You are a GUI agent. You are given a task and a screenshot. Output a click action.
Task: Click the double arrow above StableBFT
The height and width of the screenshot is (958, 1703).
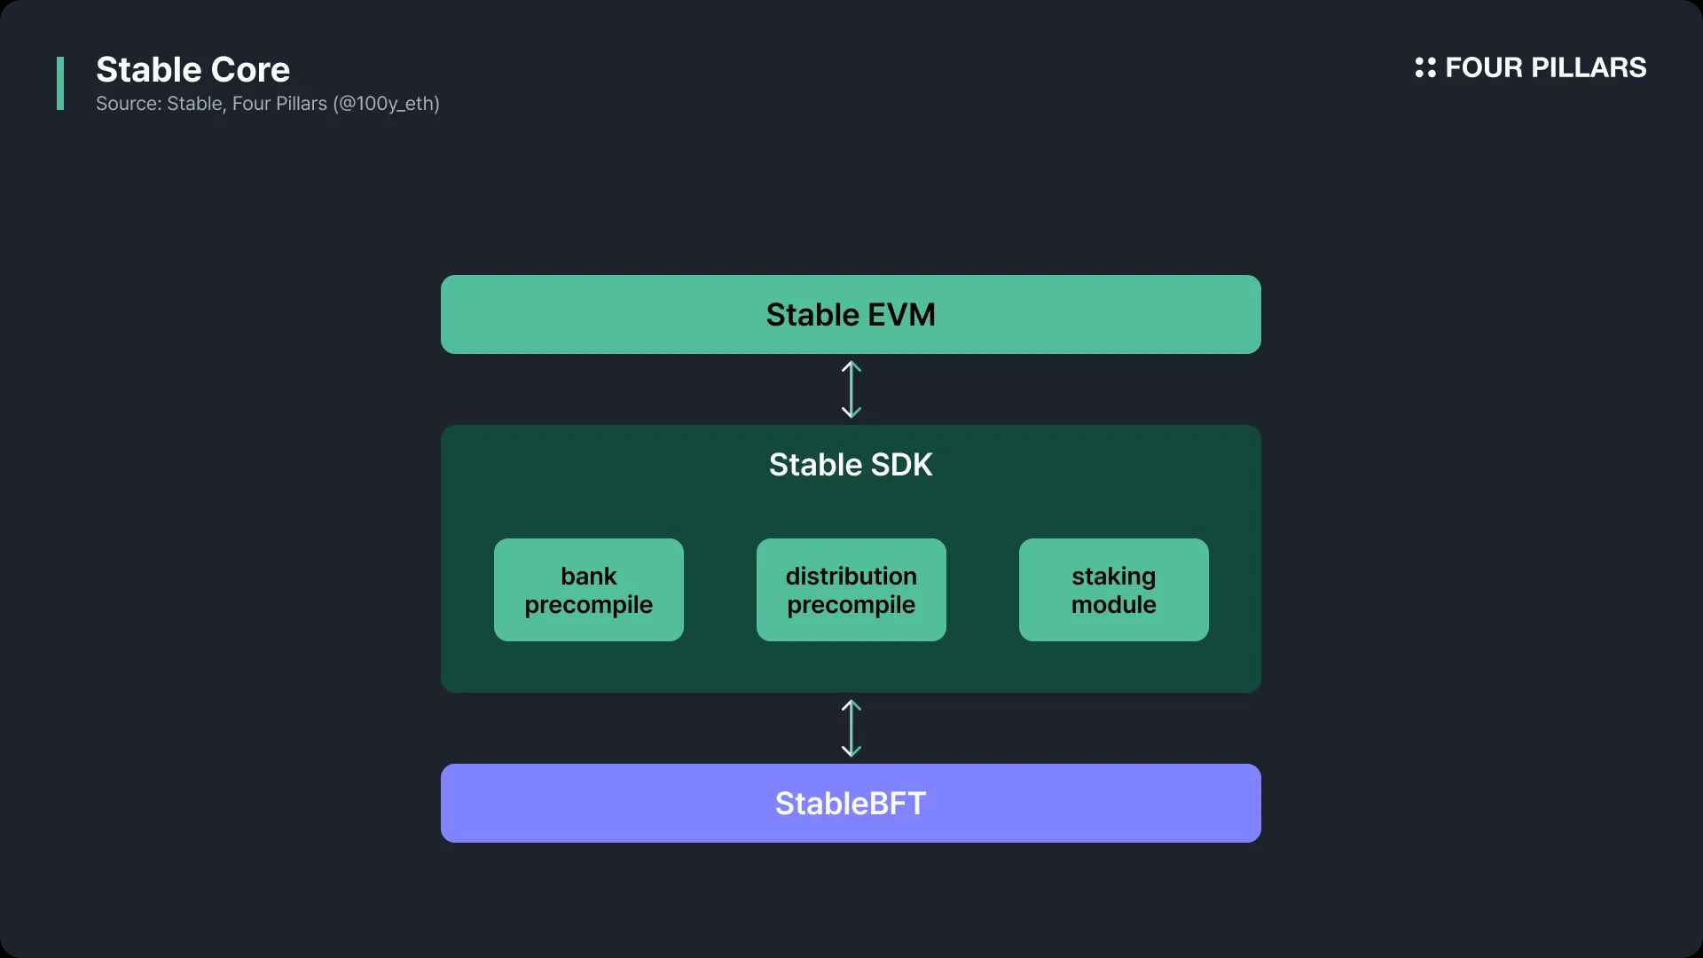point(851,728)
